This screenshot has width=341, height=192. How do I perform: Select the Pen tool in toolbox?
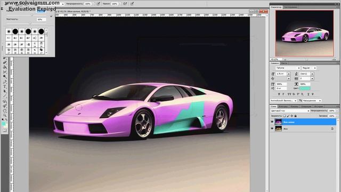5,82
